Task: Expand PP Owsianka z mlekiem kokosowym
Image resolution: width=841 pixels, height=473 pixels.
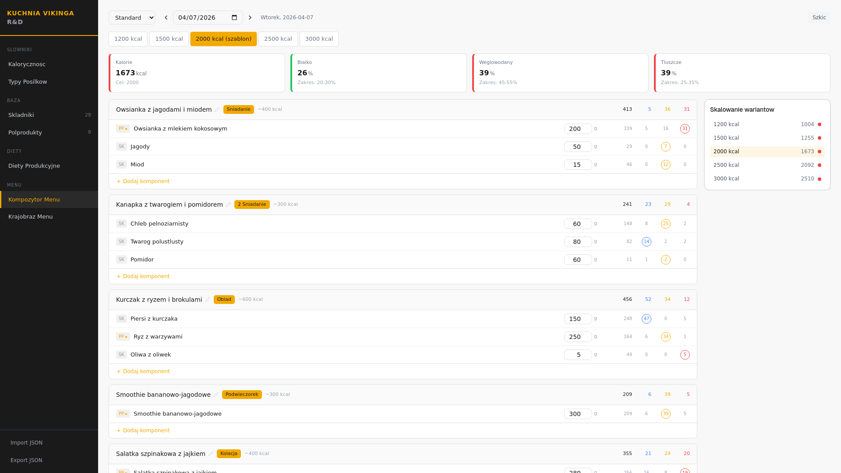Action: [123, 129]
